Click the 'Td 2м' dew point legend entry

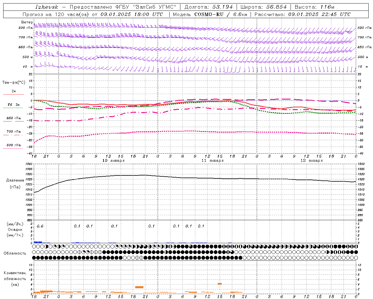coord(14,105)
